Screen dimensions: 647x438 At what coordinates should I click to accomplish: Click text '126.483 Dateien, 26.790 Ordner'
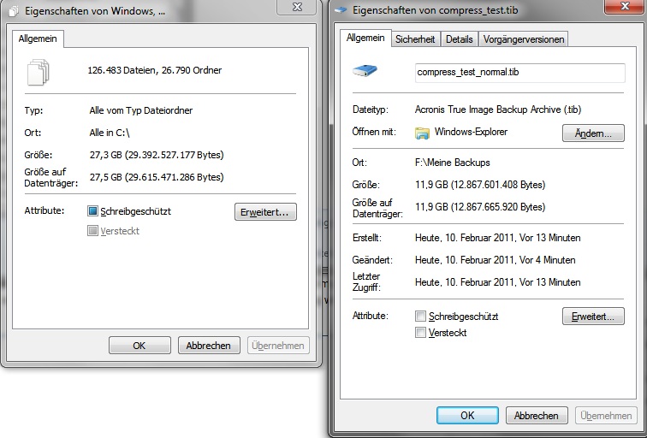155,70
